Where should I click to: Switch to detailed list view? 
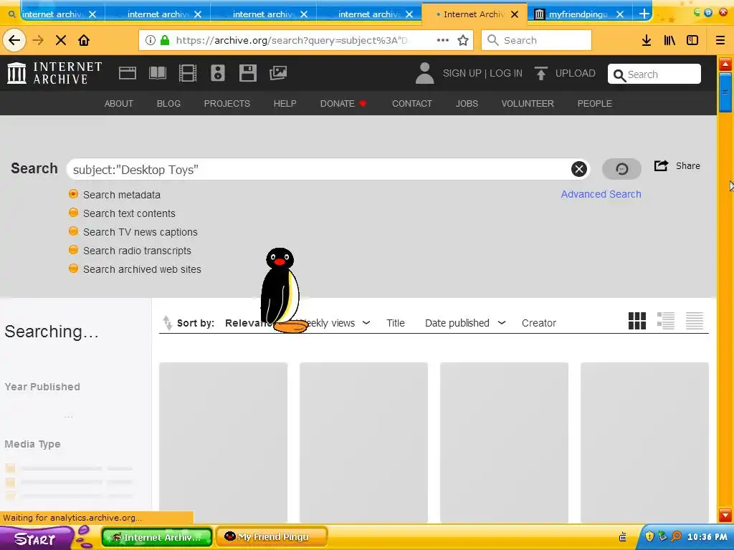[666, 321]
